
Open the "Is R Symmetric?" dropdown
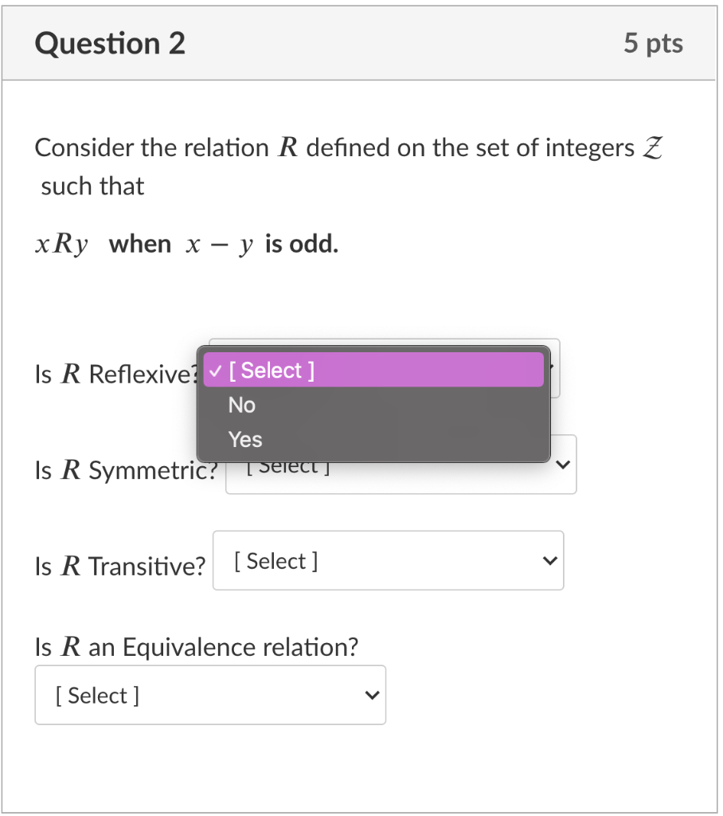(401, 465)
